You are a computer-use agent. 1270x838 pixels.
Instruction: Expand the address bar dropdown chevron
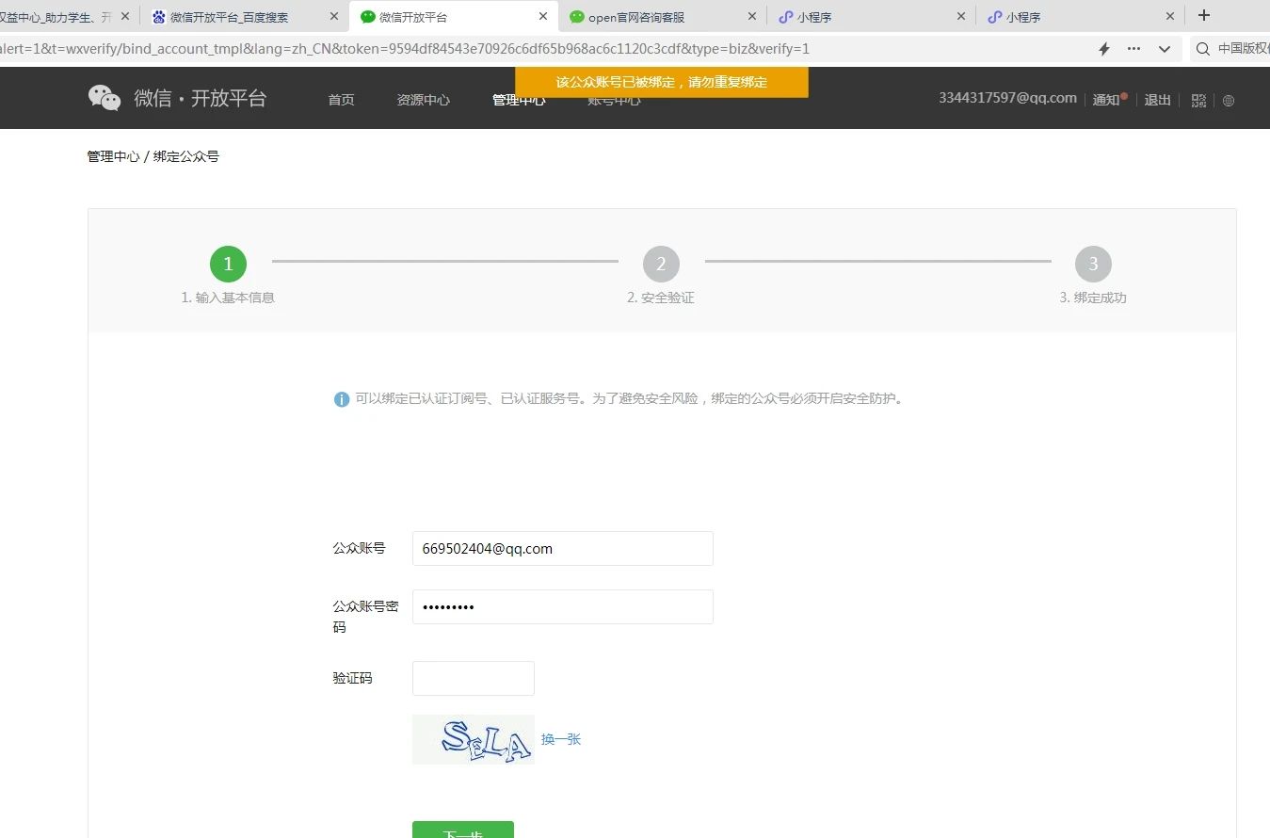[x=1165, y=49]
